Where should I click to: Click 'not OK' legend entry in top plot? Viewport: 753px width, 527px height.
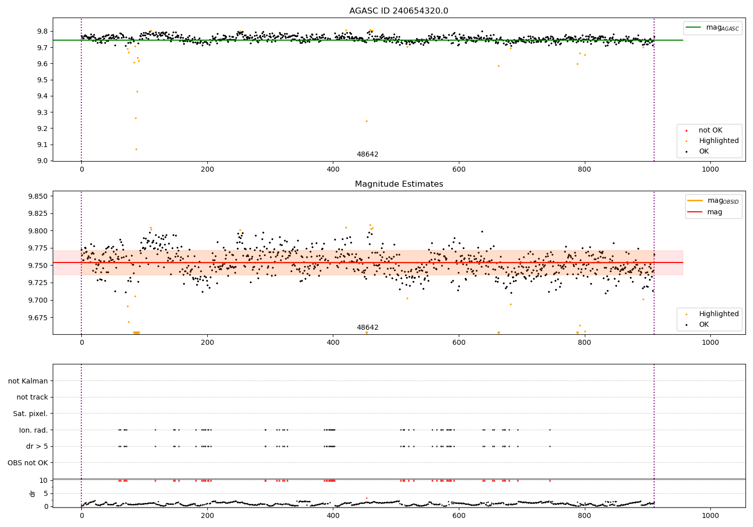point(710,130)
